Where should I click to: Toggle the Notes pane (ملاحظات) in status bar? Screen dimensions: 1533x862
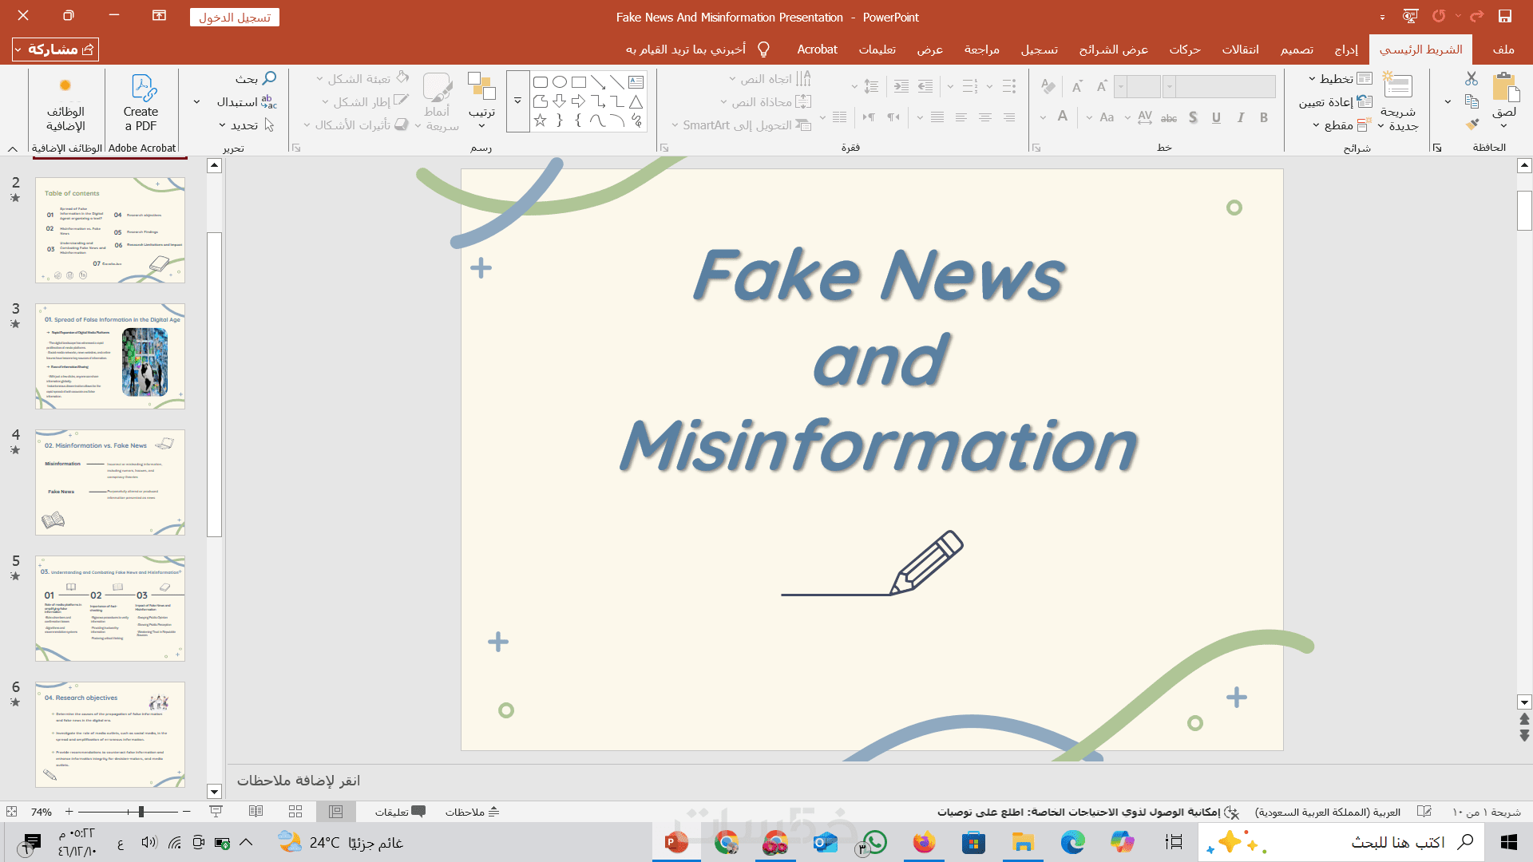(x=473, y=812)
